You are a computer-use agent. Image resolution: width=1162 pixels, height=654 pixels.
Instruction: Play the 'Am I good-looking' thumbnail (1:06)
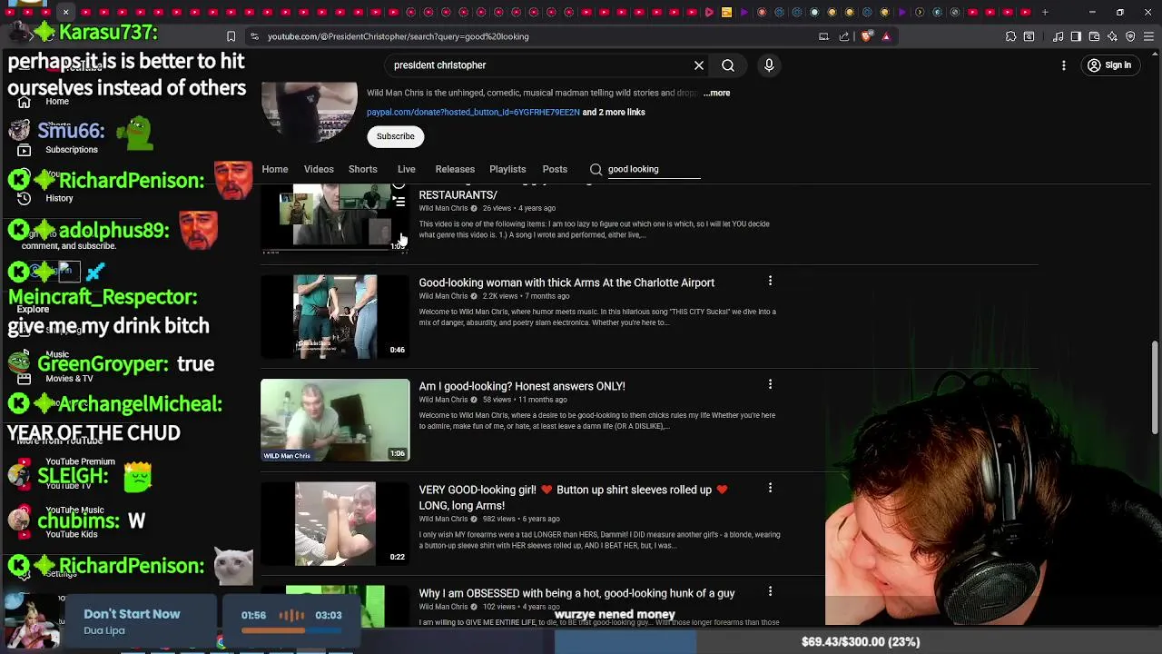coord(335,420)
